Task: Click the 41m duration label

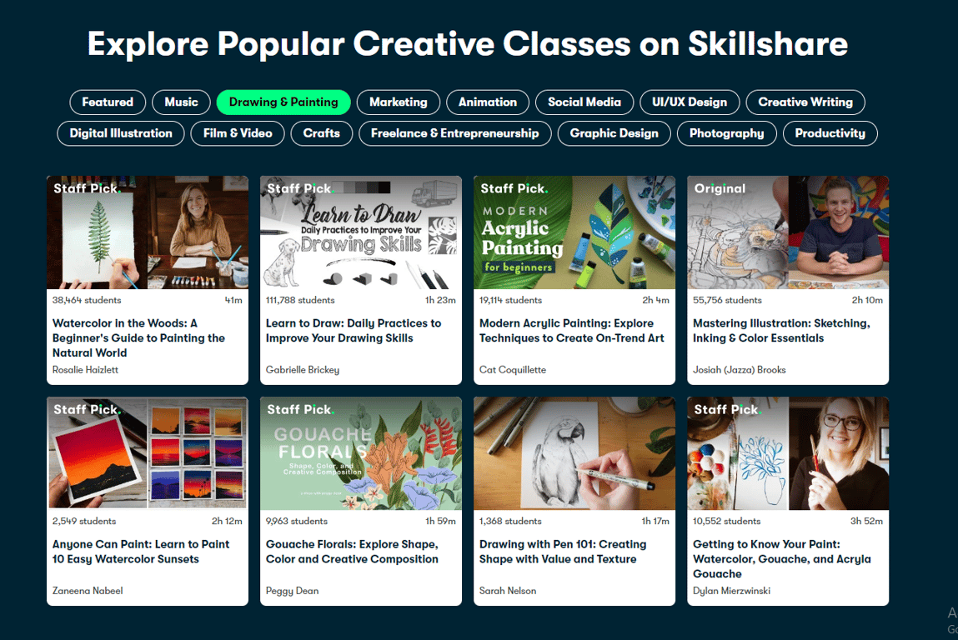Action: coord(233,300)
